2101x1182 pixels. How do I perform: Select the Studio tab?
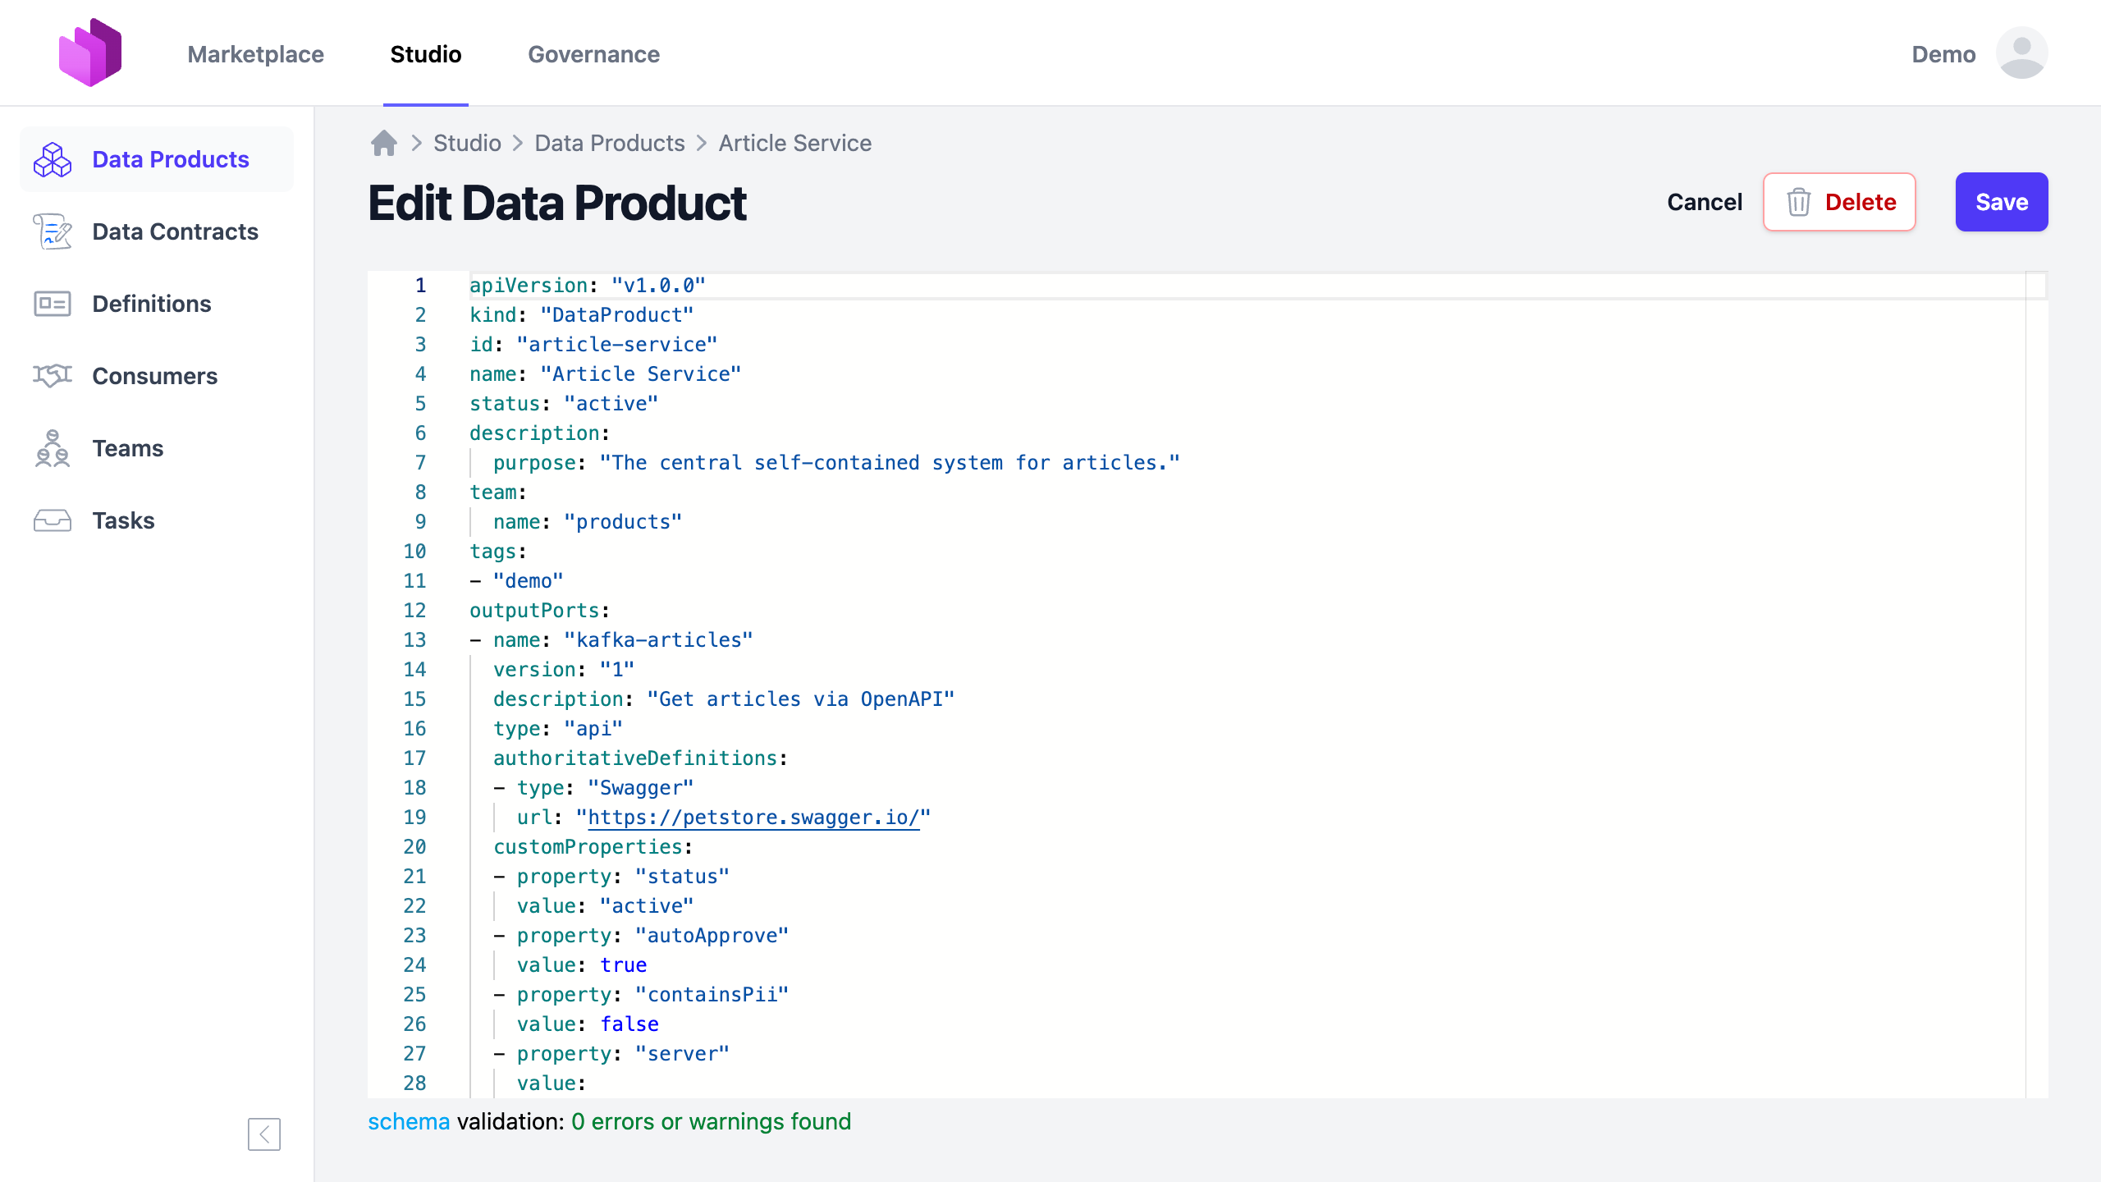(x=425, y=54)
